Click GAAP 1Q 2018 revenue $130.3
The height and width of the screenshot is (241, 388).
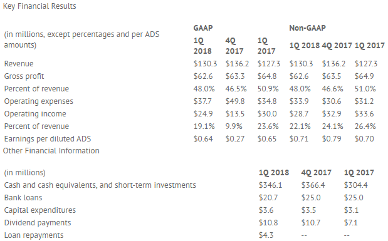(x=205, y=64)
